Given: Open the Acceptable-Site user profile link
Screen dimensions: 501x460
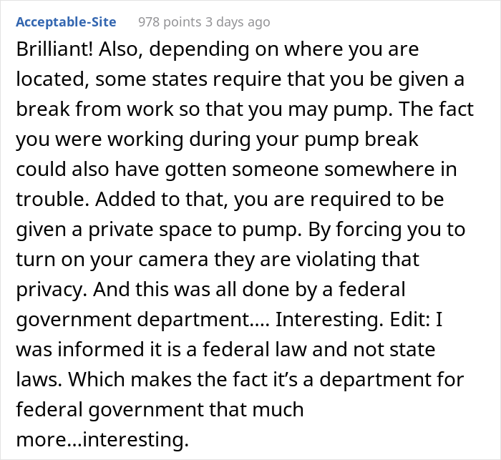Looking at the screenshot, I should coord(66,22).
